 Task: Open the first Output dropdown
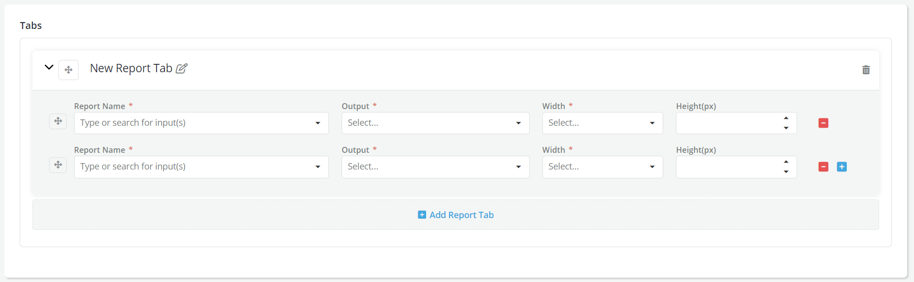(x=435, y=123)
